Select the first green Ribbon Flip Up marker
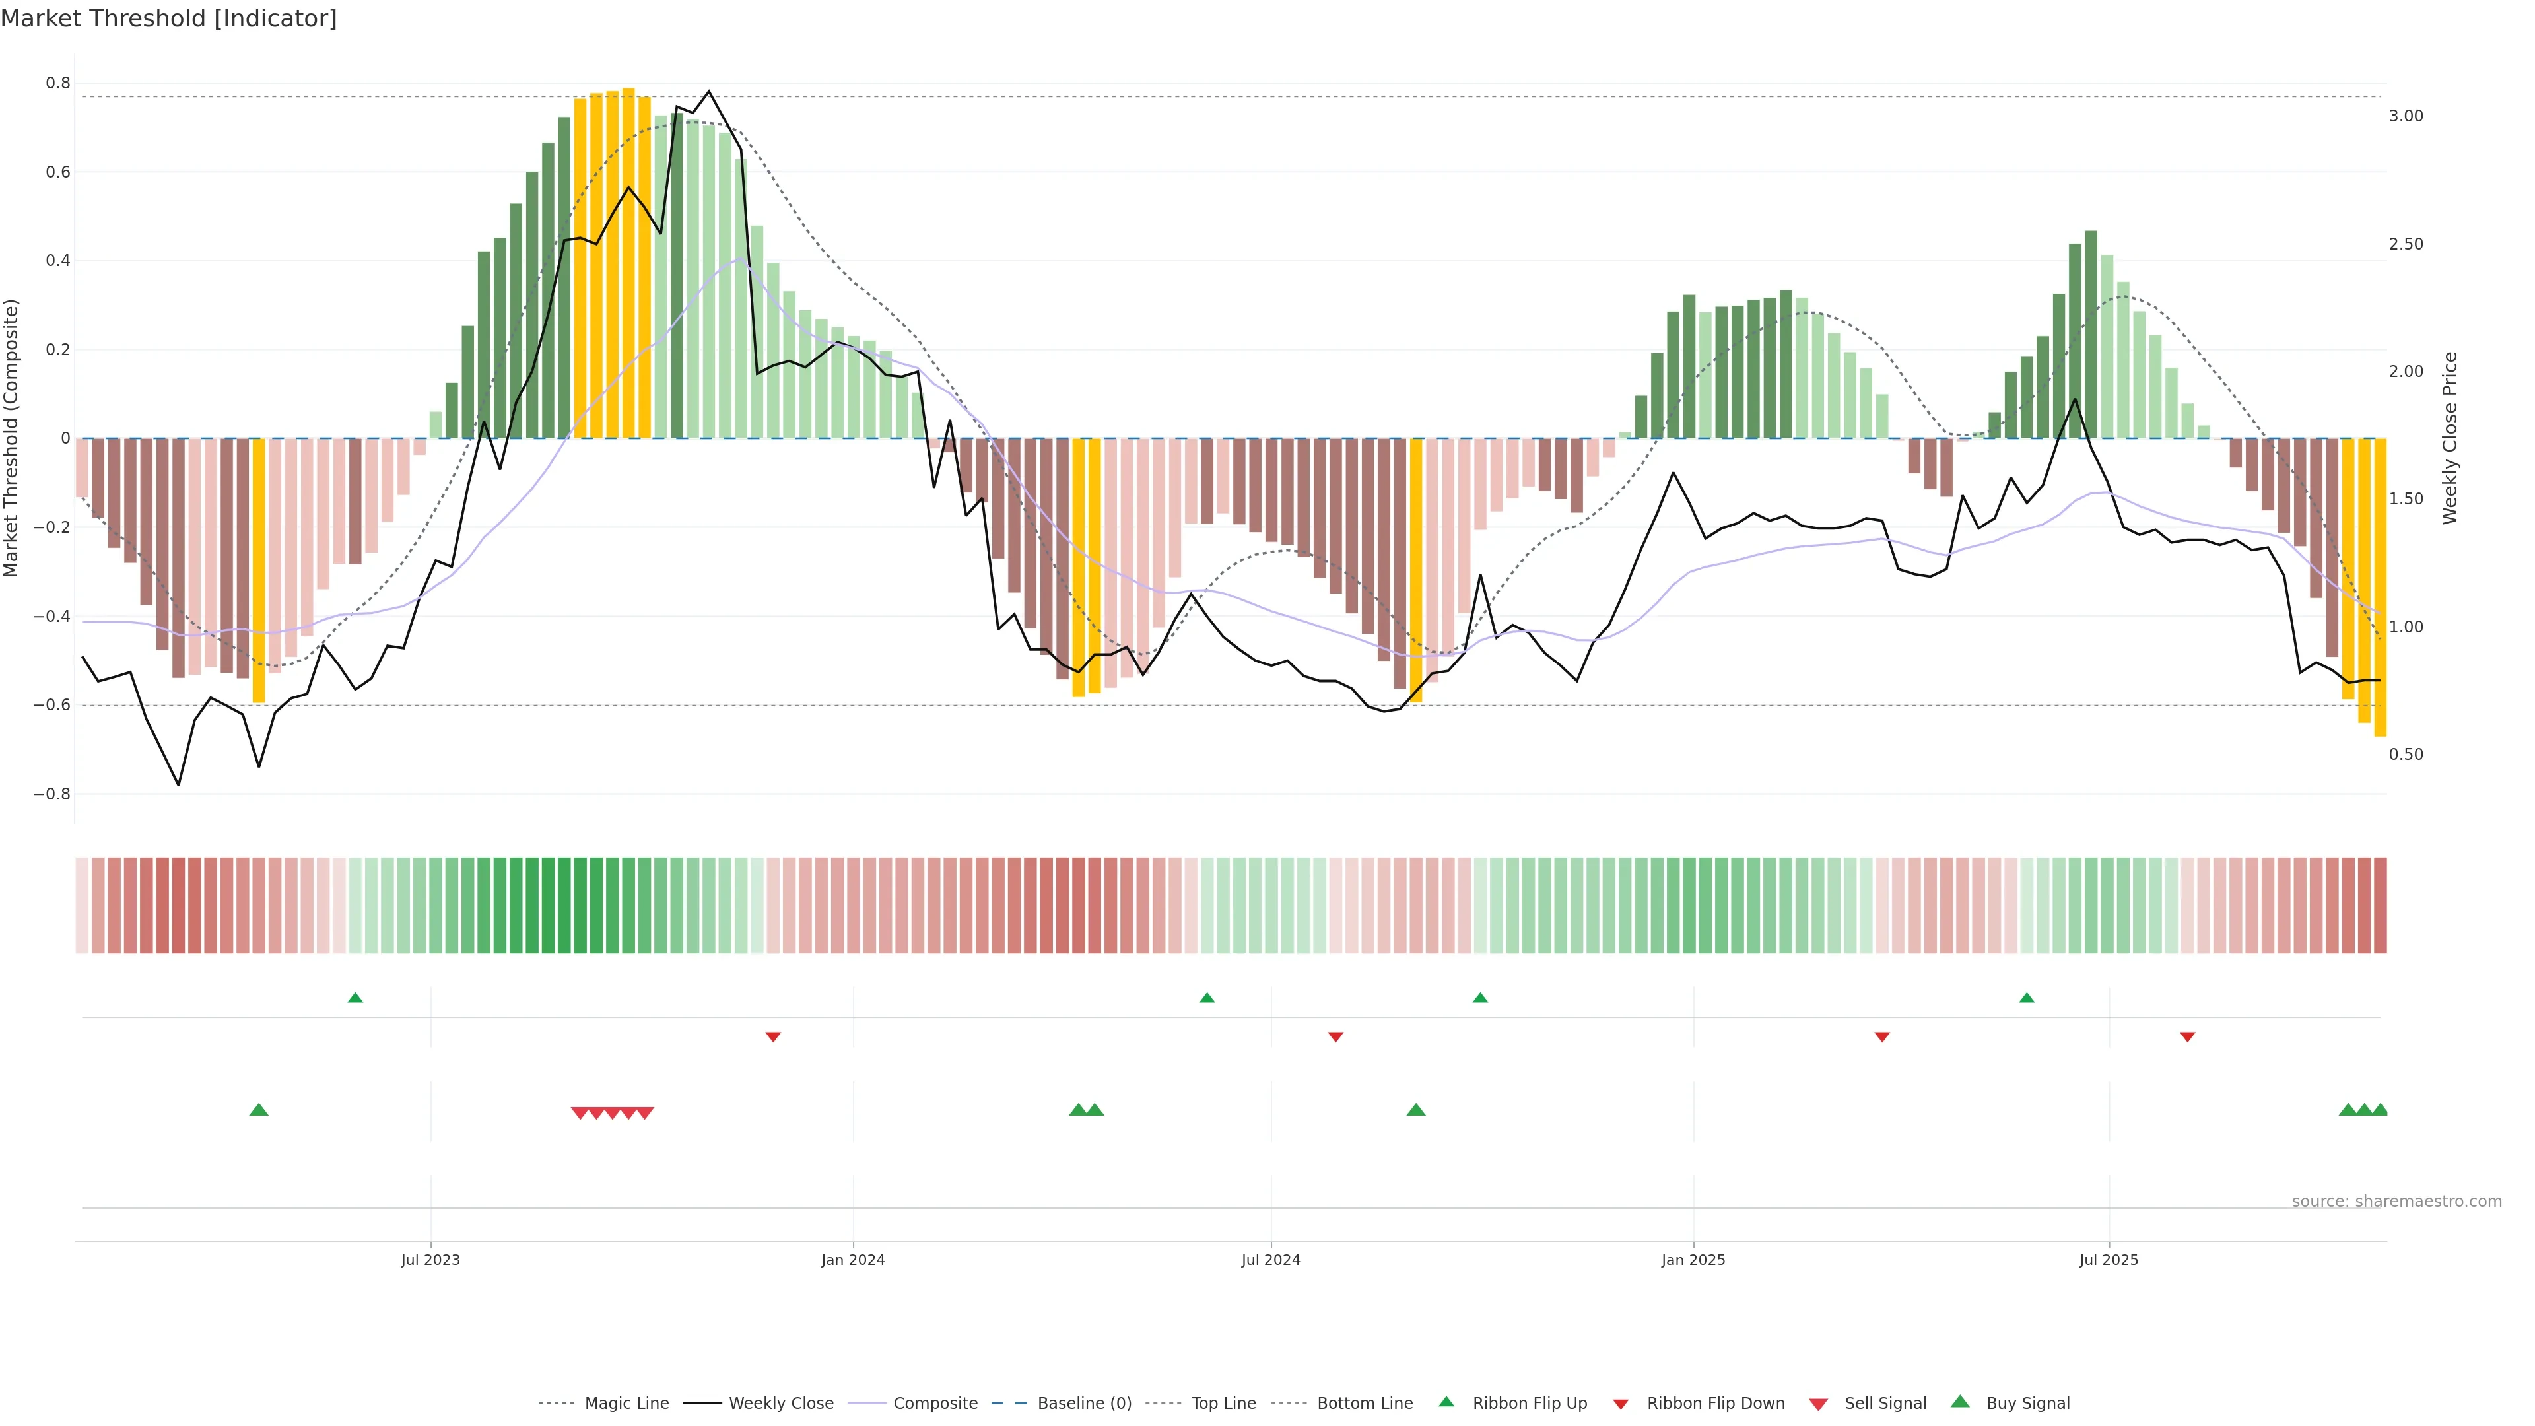Screen dimensions: 2535x1426 (355, 998)
